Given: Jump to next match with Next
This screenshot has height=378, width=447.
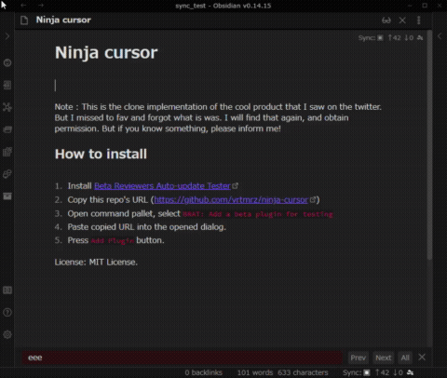Looking at the screenshot, I should click(384, 358).
